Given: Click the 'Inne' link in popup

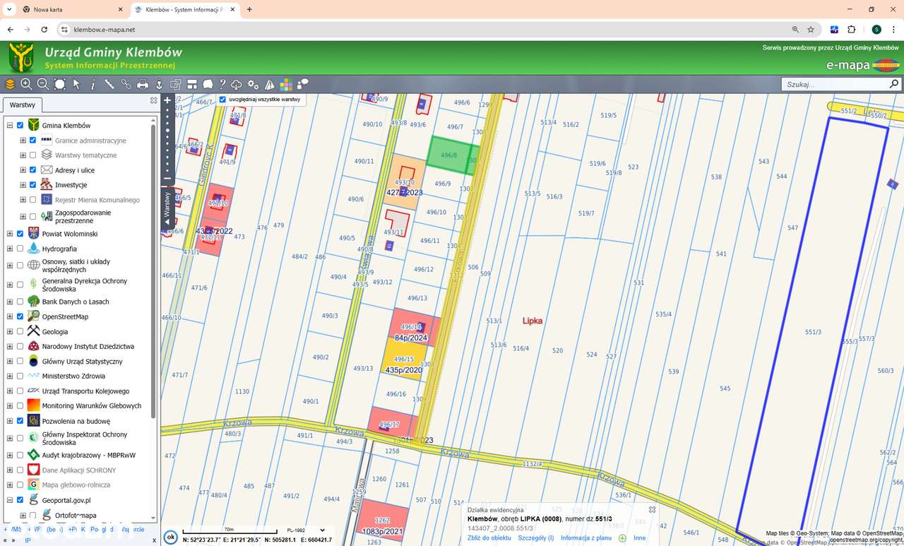Looking at the screenshot, I should coord(640,538).
